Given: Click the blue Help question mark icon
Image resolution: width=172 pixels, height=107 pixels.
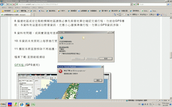Looking at the screenshot, I should 158,14.
